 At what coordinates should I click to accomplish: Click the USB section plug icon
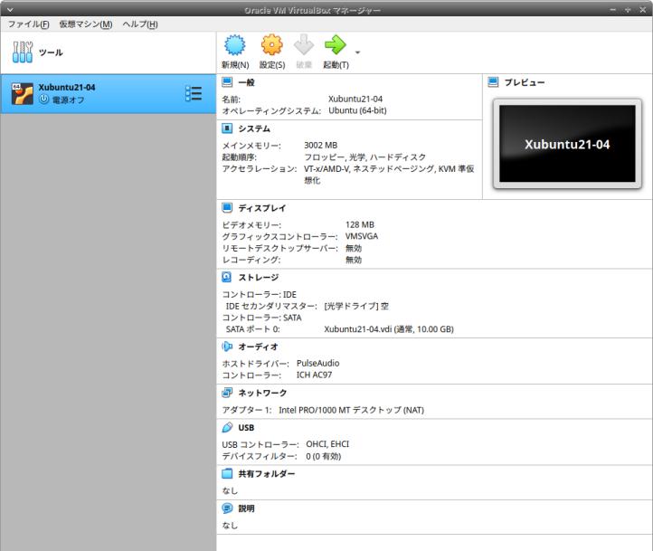tap(227, 427)
